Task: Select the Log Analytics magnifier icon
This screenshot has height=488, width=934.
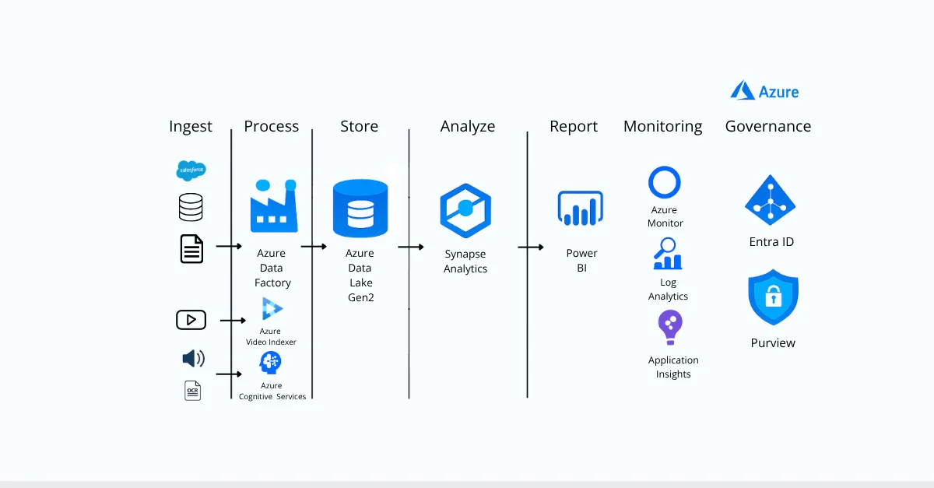Action: point(667,254)
